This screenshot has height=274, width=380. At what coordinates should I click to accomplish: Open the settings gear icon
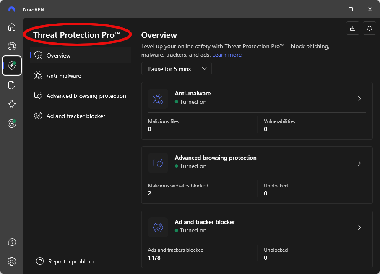(x=12, y=261)
